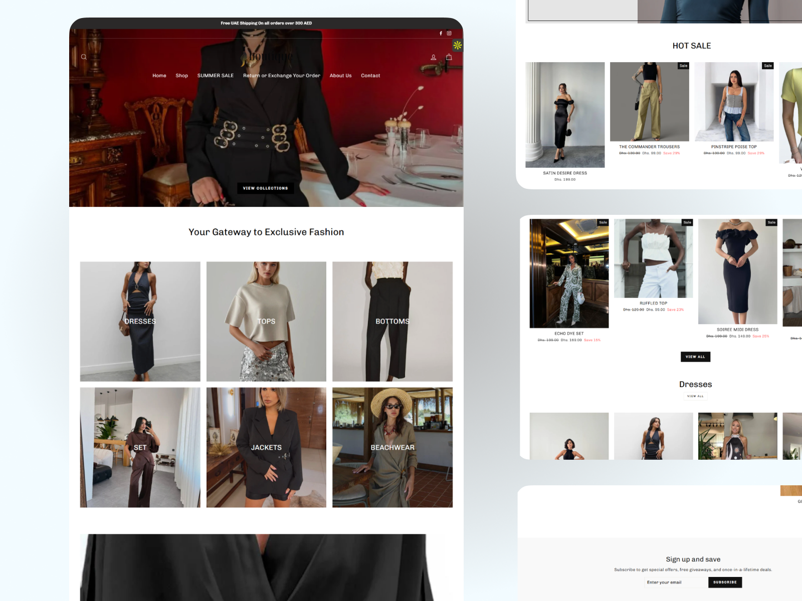Click the Sale badge on Commander Trousers

(684, 66)
